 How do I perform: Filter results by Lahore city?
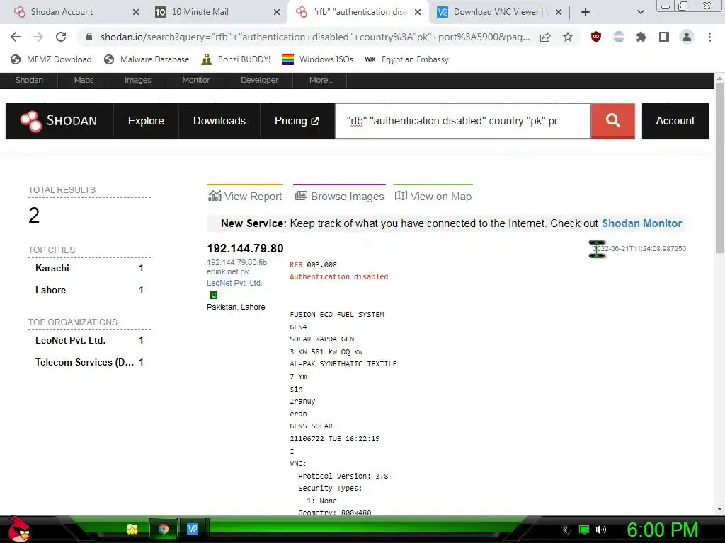point(50,291)
